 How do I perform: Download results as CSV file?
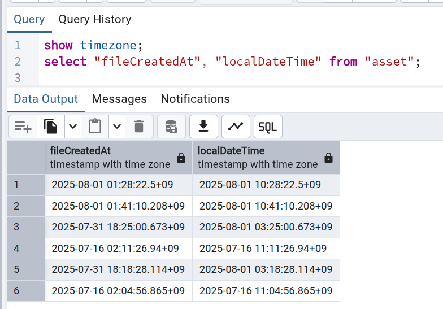click(203, 127)
